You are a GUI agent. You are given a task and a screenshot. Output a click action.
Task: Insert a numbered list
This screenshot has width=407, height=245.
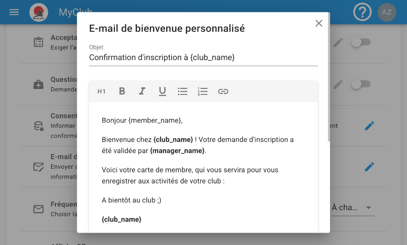coord(203,91)
